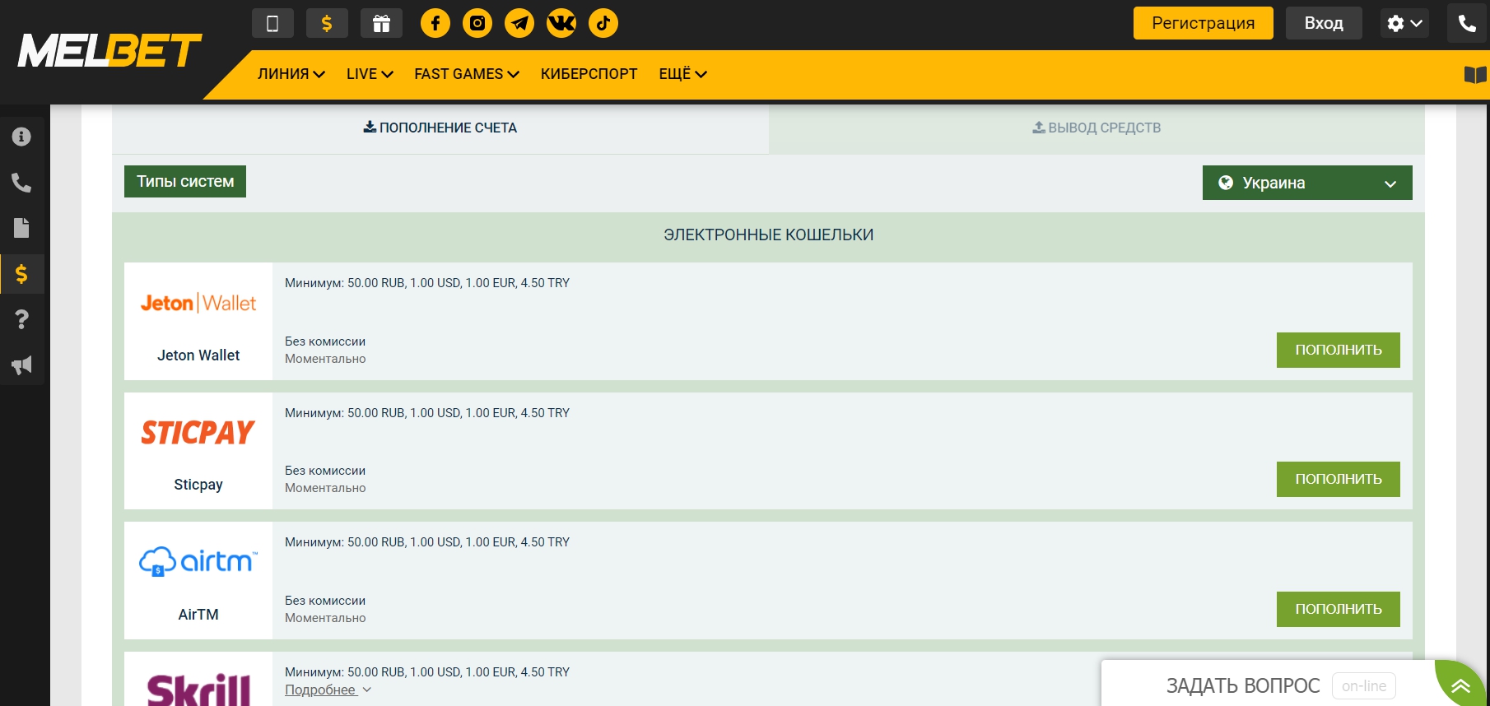The image size is (1490, 706).
Task: Switch to ВЫВОД СРЕДСТВ tab
Action: tap(1097, 128)
